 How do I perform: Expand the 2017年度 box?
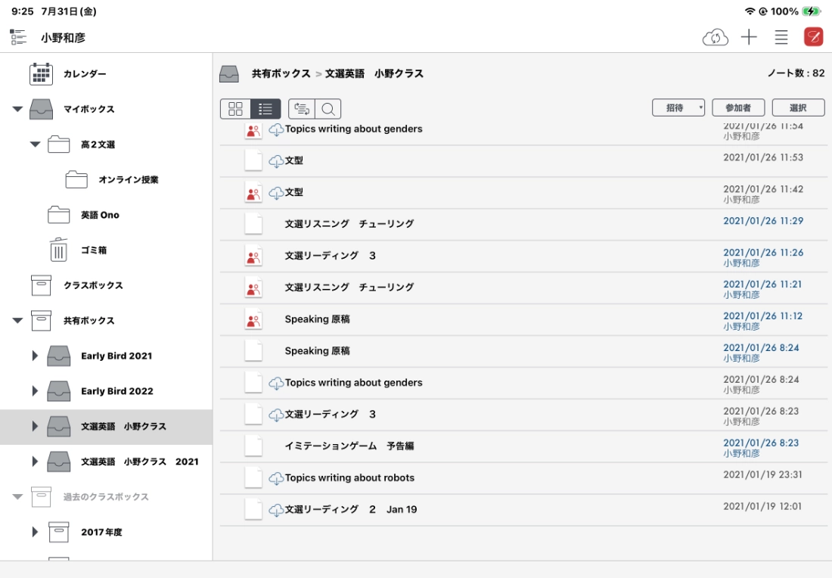tap(35, 532)
